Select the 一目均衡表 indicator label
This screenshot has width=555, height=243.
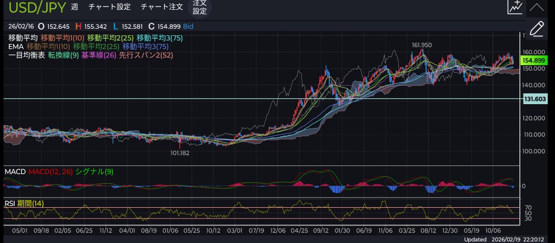tap(27, 55)
